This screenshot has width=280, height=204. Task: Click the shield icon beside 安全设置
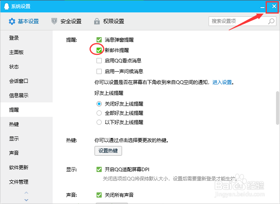54,21
